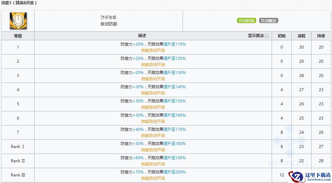Click the 描述 column header
Viewport: 332px width, 183px height.
point(142,36)
